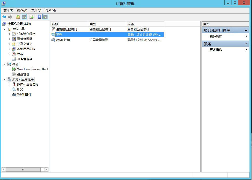Click the WMI 控件 icon in list pane
Image resolution: width=252 pixels, height=180 pixels.
point(53,40)
